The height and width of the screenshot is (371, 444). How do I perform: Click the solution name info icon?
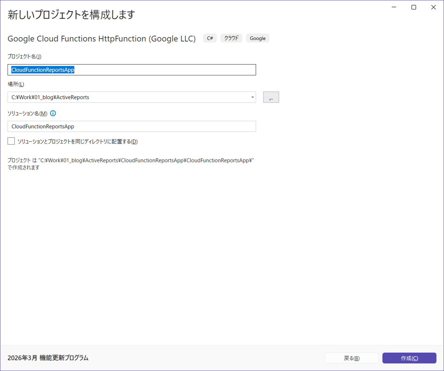pos(53,113)
